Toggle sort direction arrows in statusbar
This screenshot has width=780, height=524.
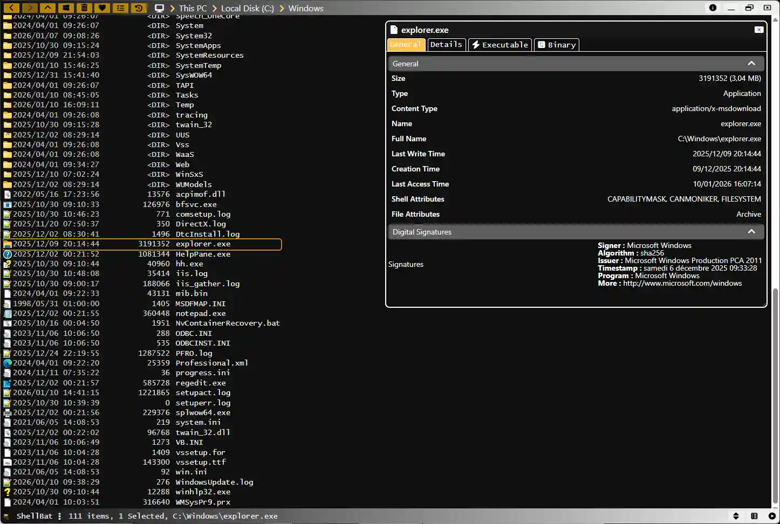click(735, 516)
